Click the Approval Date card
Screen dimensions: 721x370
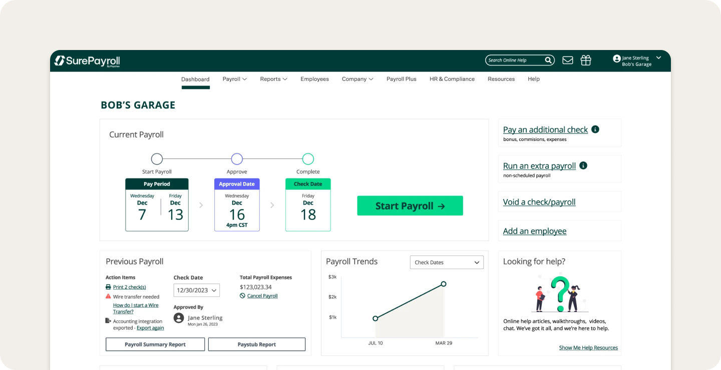tap(237, 205)
